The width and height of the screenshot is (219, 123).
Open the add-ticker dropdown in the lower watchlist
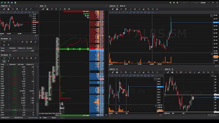coord(4,58)
